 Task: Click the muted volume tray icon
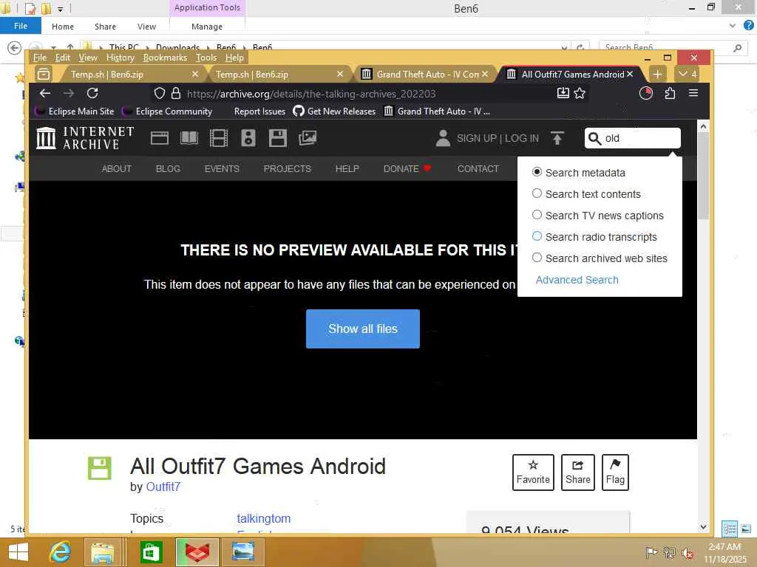(687, 553)
